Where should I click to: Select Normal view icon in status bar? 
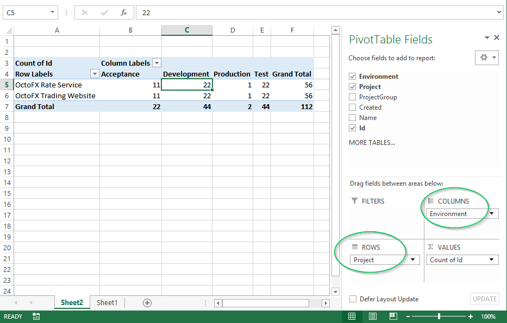tap(352, 316)
